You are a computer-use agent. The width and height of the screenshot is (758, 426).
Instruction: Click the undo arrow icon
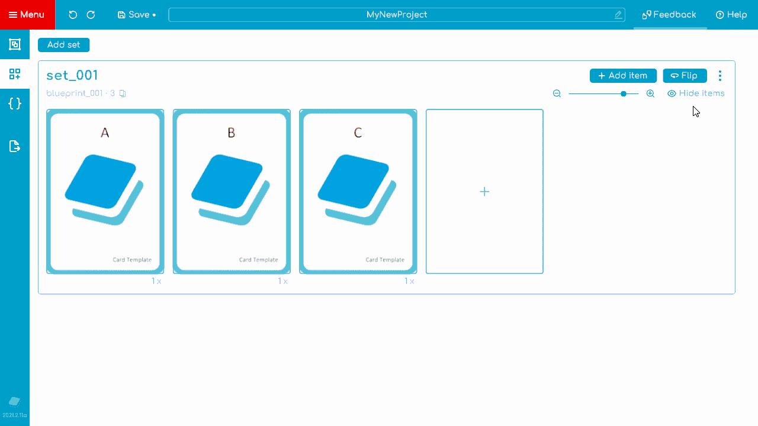73,15
